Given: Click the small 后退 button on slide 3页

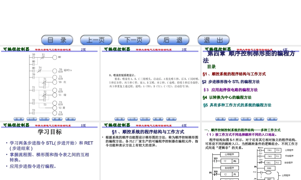Looking at the screenshot, I should pos(158,119).
